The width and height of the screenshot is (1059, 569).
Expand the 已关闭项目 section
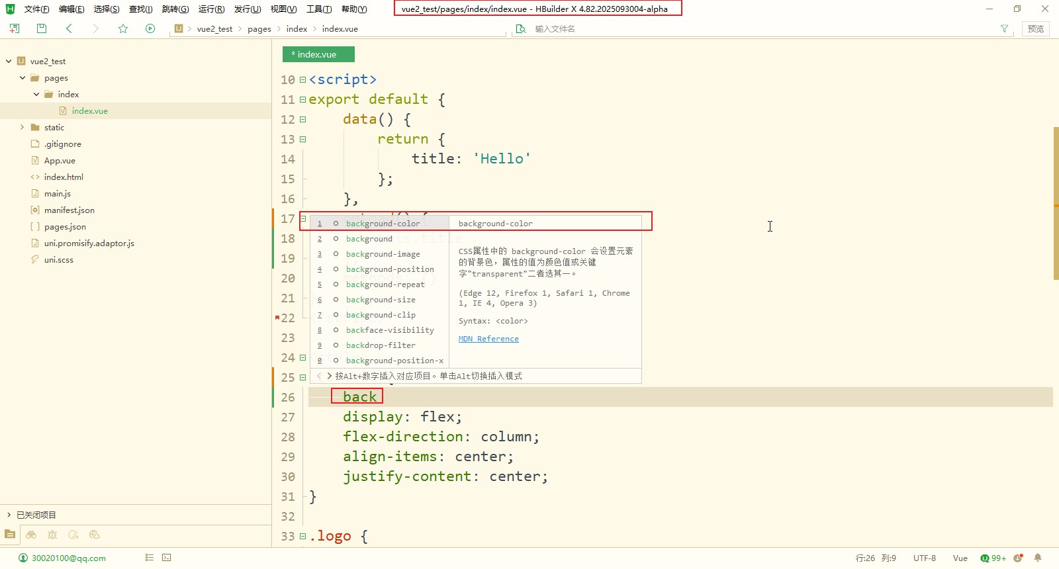tap(9, 515)
